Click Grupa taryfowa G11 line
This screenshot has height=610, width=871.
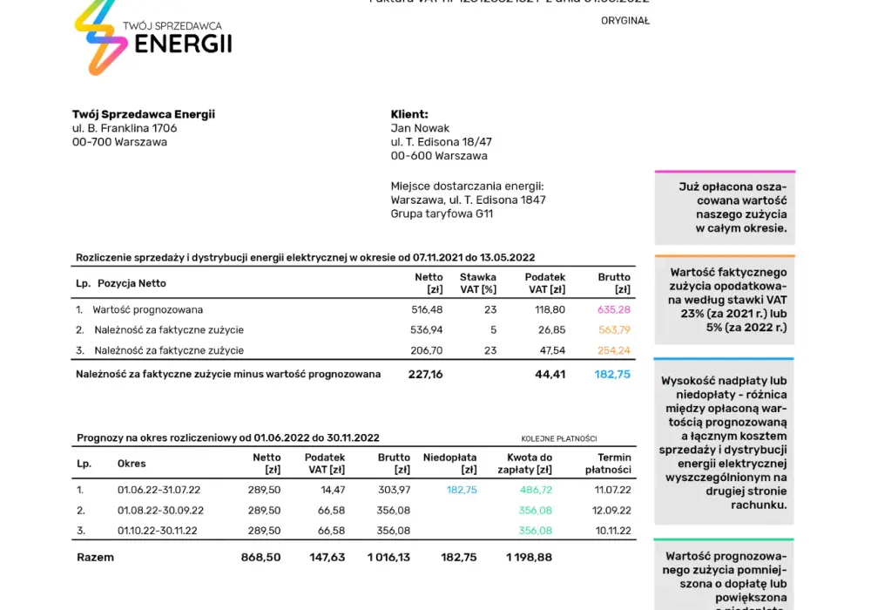442,213
